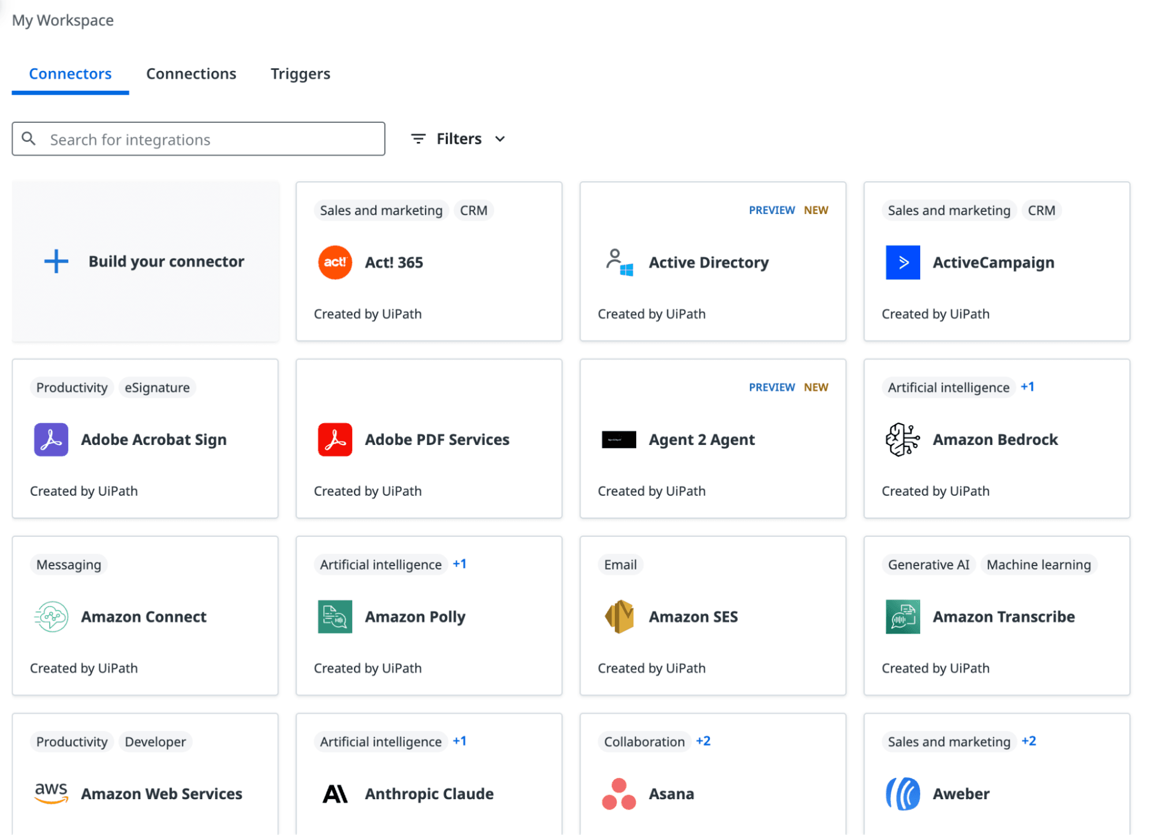The image size is (1154, 835).
Task: Click the Machine learning tag on Amazon Transcribe
Action: [1038, 564]
